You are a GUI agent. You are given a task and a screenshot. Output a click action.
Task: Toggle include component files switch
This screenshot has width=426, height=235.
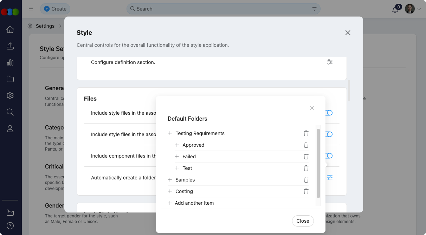coord(329,156)
